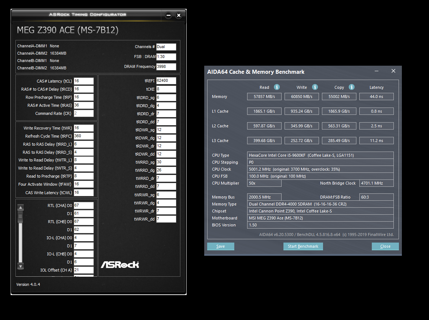The image size is (429, 320).
Task: Select the Read to Precharge (tRTP) field
Action: [84, 176]
